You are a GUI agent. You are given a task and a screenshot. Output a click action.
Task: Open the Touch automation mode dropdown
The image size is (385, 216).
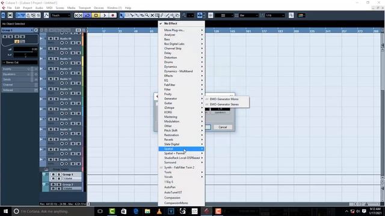(x=61, y=16)
